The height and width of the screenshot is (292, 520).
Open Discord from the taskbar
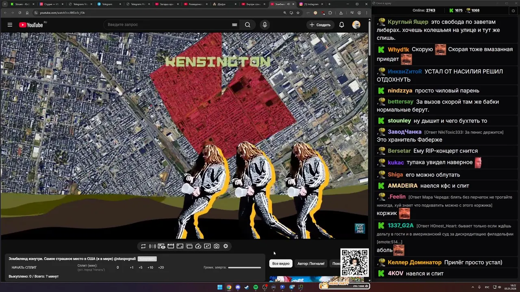pyautogui.click(x=238, y=287)
